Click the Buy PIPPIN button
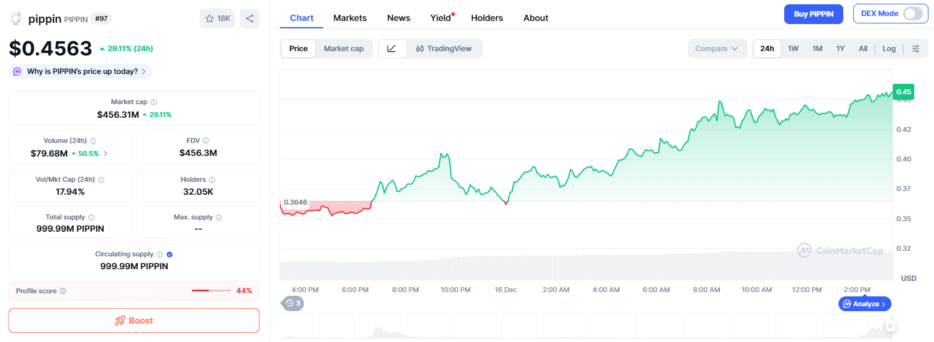 tap(813, 14)
